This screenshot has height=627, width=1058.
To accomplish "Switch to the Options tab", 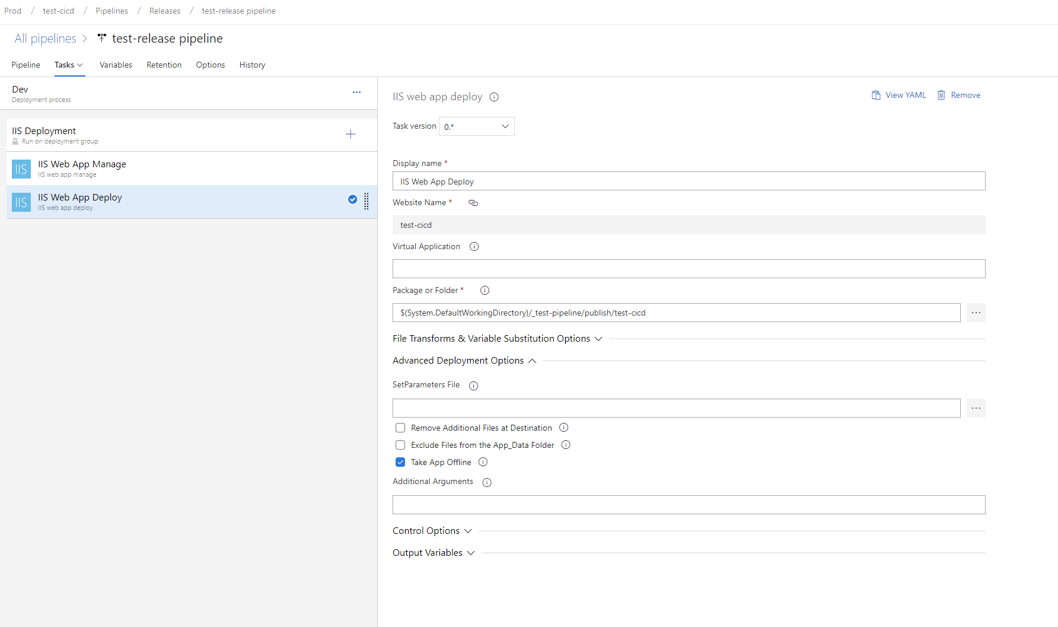I will pyautogui.click(x=211, y=65).
